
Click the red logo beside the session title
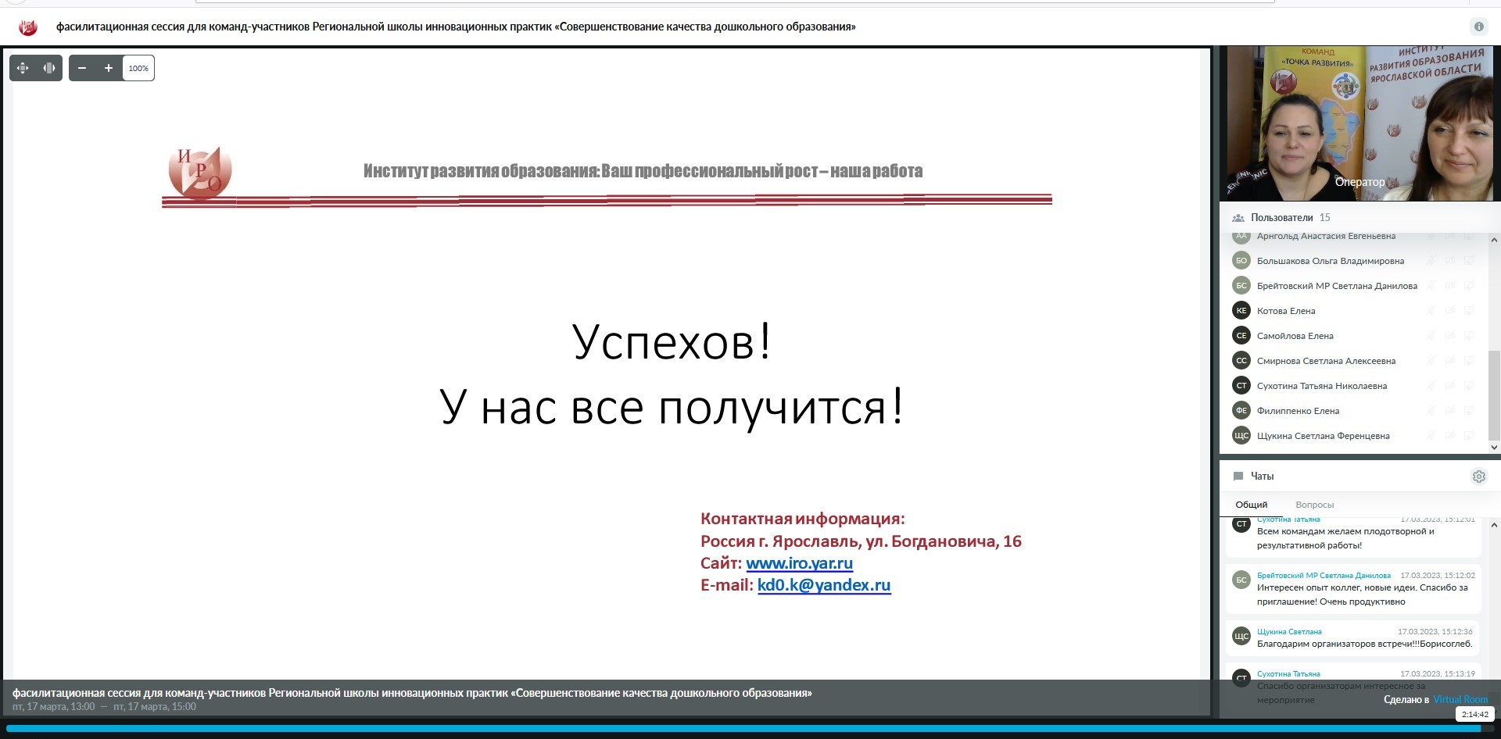[28, 27]
